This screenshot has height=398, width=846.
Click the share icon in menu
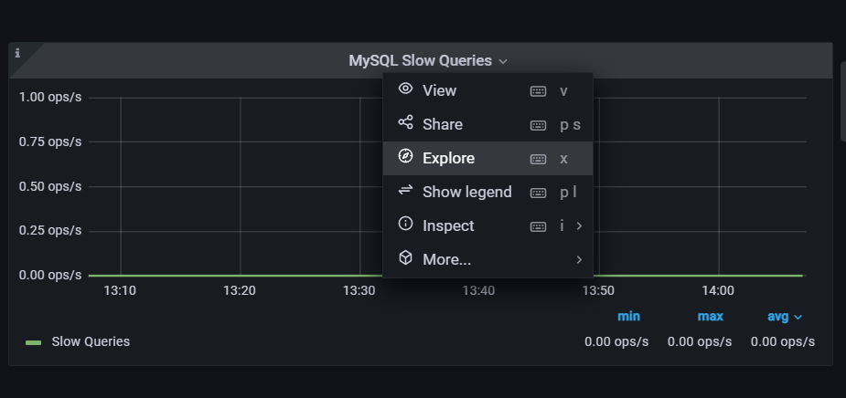click(405, 122)
